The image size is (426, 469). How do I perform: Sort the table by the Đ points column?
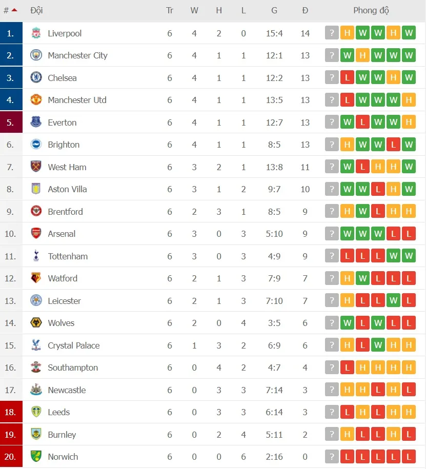305,10
